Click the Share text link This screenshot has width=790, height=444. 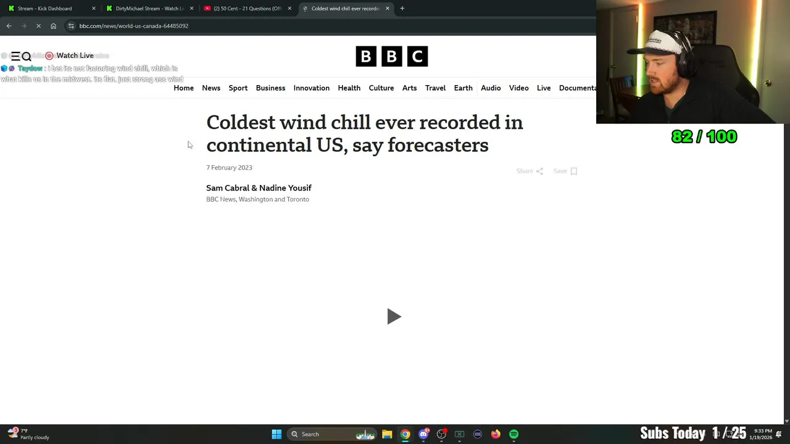[525, 171]
